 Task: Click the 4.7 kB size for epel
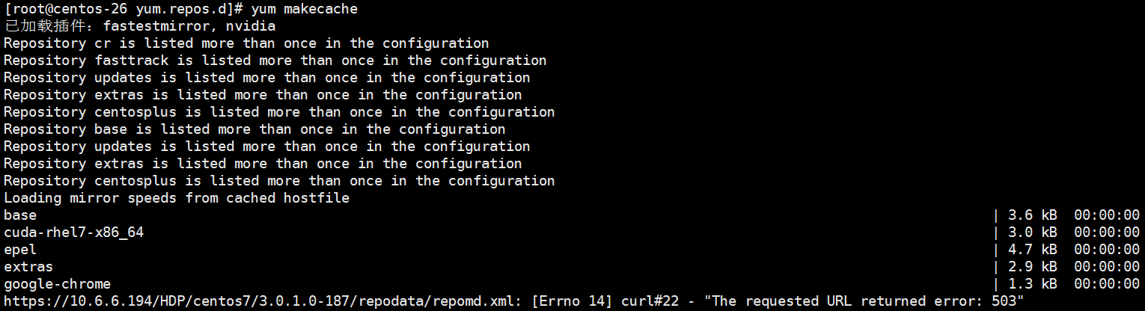coord(1033,250)
